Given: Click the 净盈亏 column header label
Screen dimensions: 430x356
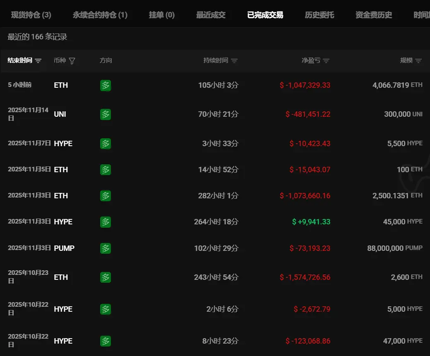Looking at the screenshot, I should click(311, 60).
